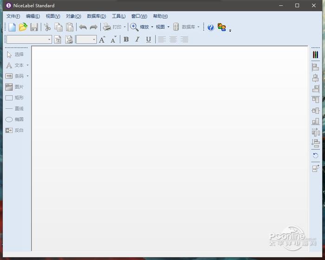Click distribute vertically icon in right toolbar
325x260 pixels.
(315, 143)
